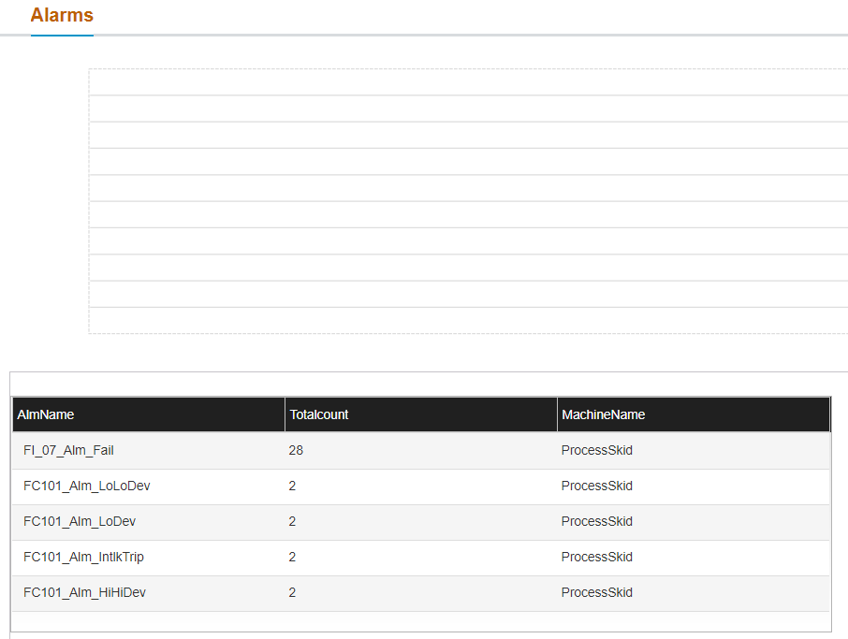Click the count cell in the FC101_Alm_IntlkTrip row
The image size is (848, 639).
point(292,557)
